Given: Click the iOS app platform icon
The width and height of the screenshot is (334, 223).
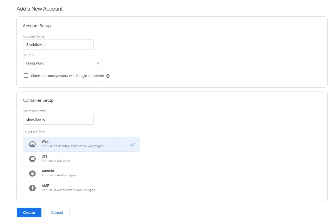Looking at the screenshot, I should 33,159.
